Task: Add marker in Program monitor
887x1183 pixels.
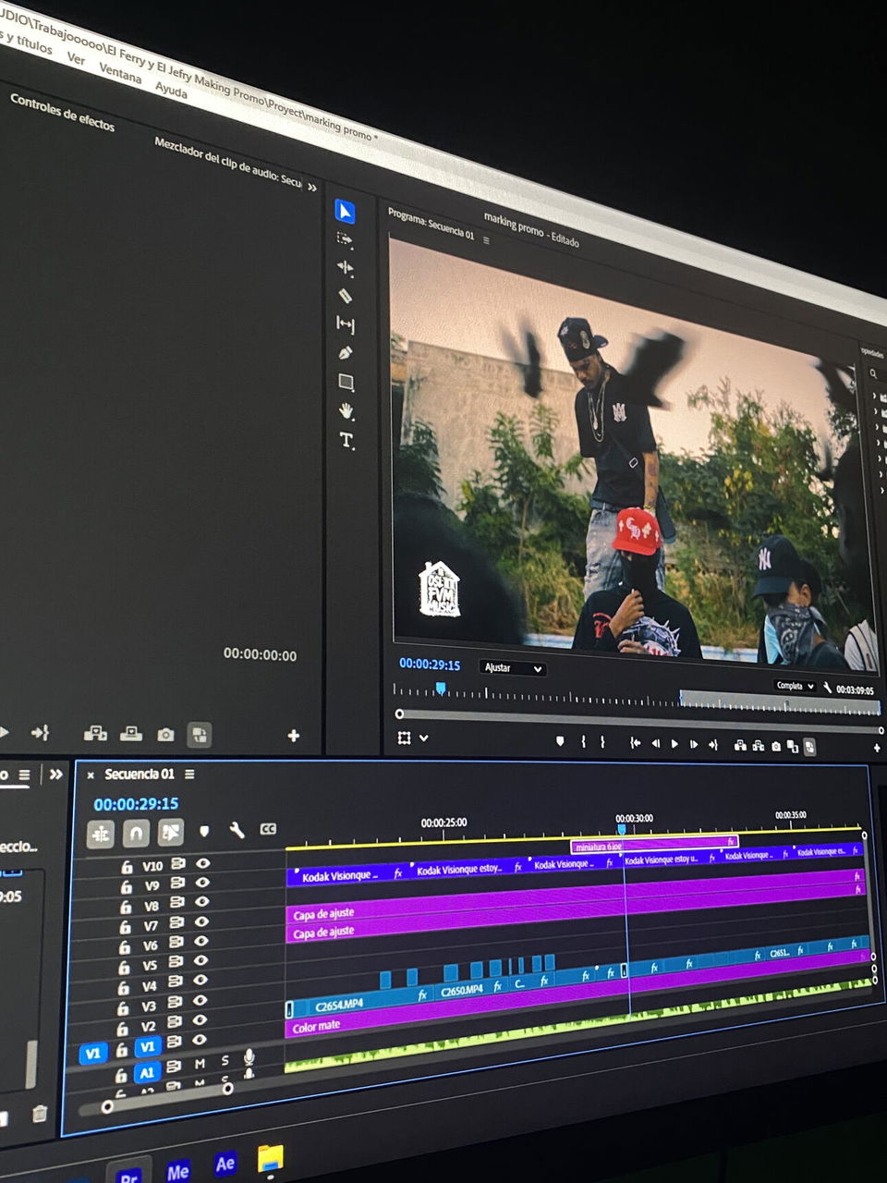Action: 560,741
